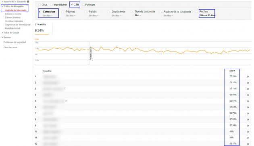Open Sin filtro dropdown under Países
The width and height of the screenshot is (254, 146).
tap(94, 16)
